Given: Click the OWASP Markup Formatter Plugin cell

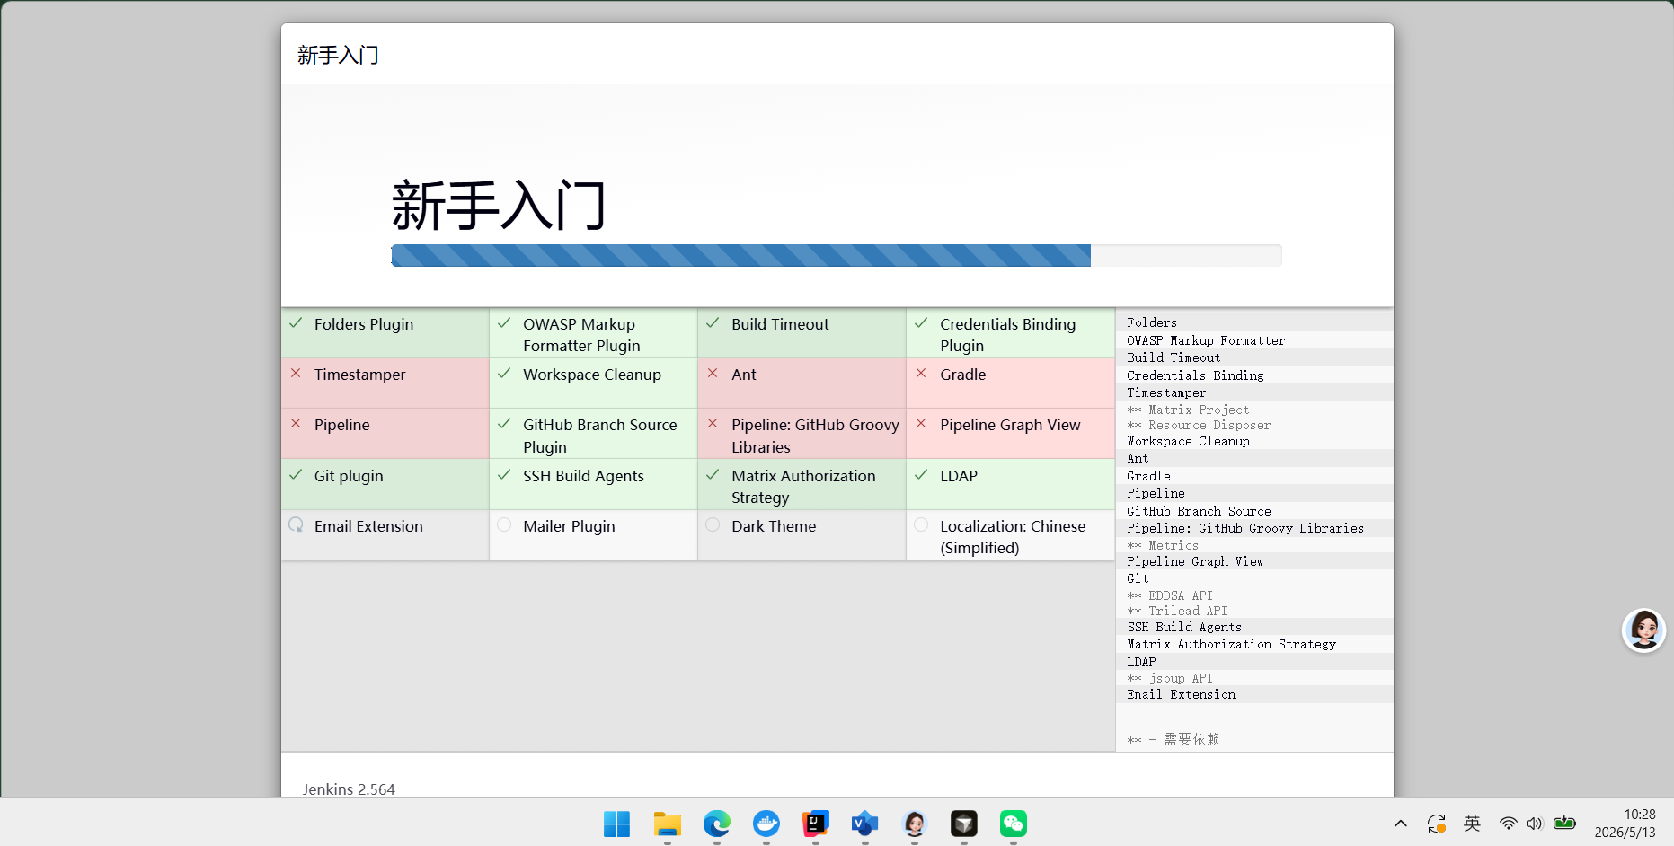Looking at the screenshot, I should 594,334.
